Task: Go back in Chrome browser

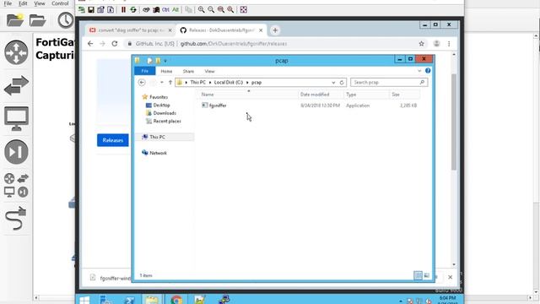Action: [90, 43]
